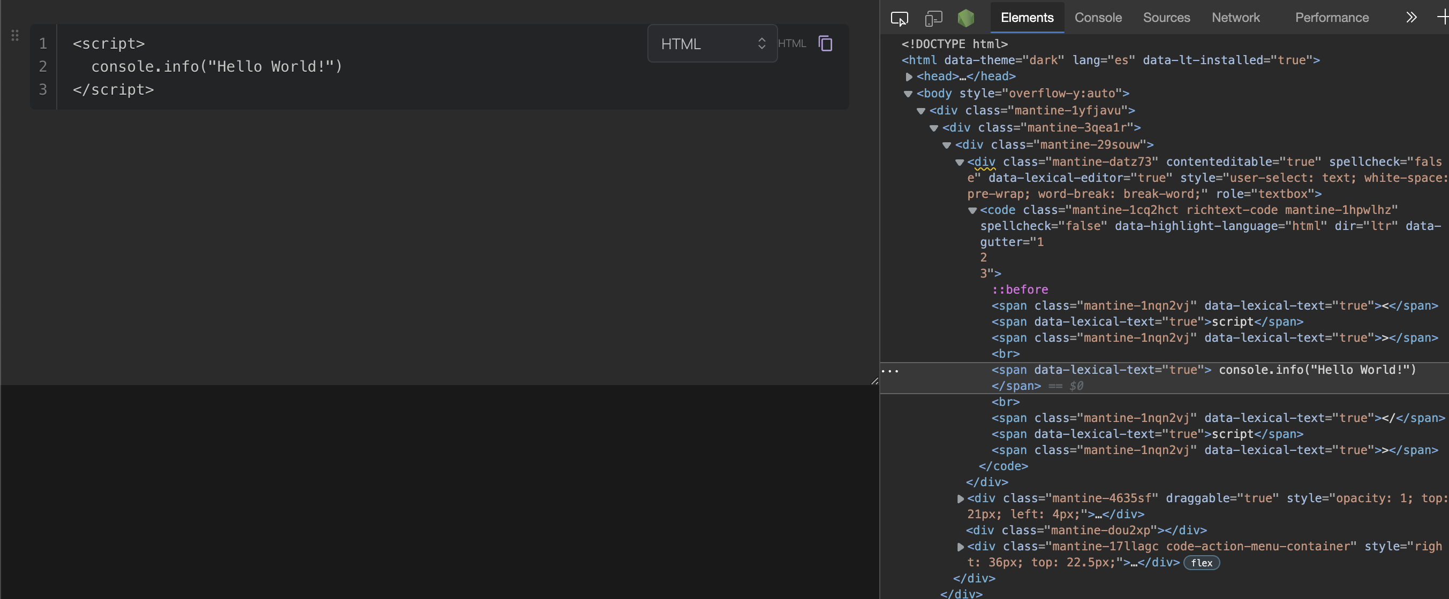Click the plus icon at the far right
Screen dimensions: 1449x599
click(1442, 18)
